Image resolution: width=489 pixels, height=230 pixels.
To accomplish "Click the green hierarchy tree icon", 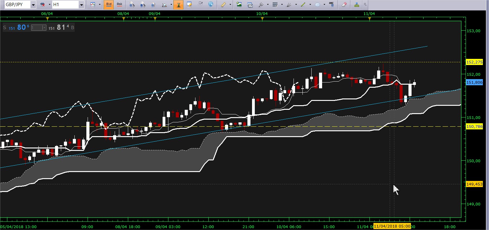I will [x=357, y=5].
